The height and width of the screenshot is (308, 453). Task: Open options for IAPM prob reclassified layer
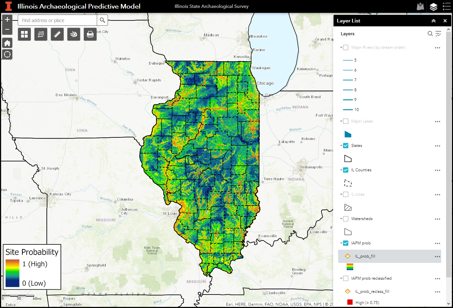437,279
